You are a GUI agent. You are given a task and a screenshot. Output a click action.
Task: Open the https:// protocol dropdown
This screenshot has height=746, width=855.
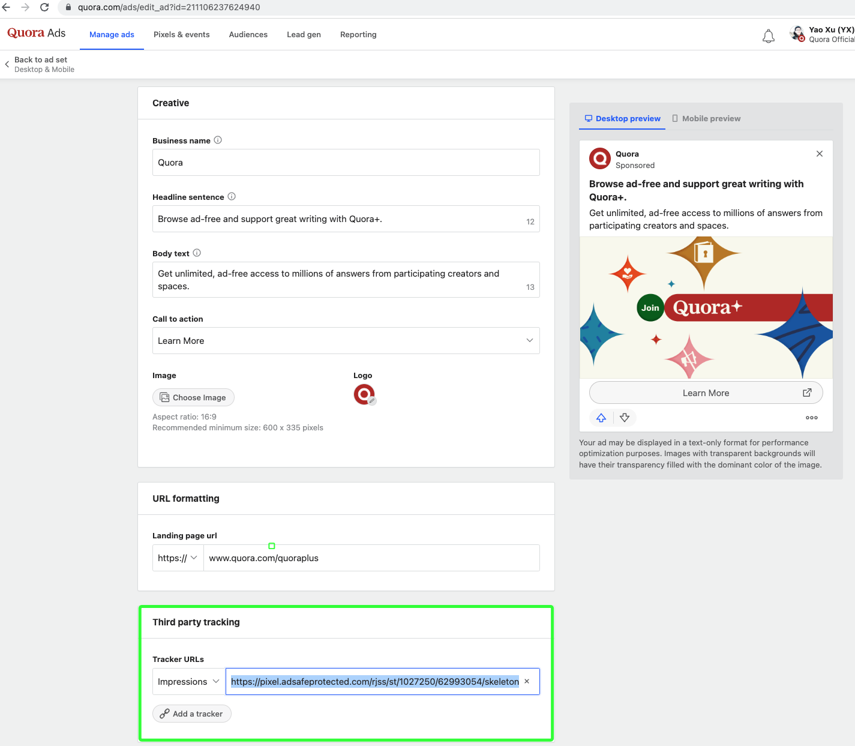coord(178,558)
